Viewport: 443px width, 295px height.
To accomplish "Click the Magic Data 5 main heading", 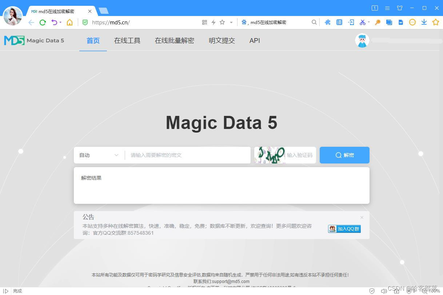I will click(221, 122).
